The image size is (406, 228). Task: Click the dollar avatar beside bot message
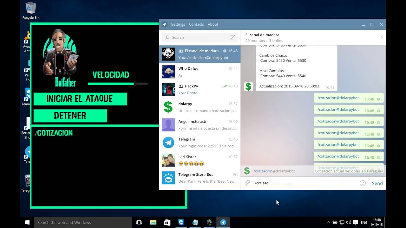248,86
